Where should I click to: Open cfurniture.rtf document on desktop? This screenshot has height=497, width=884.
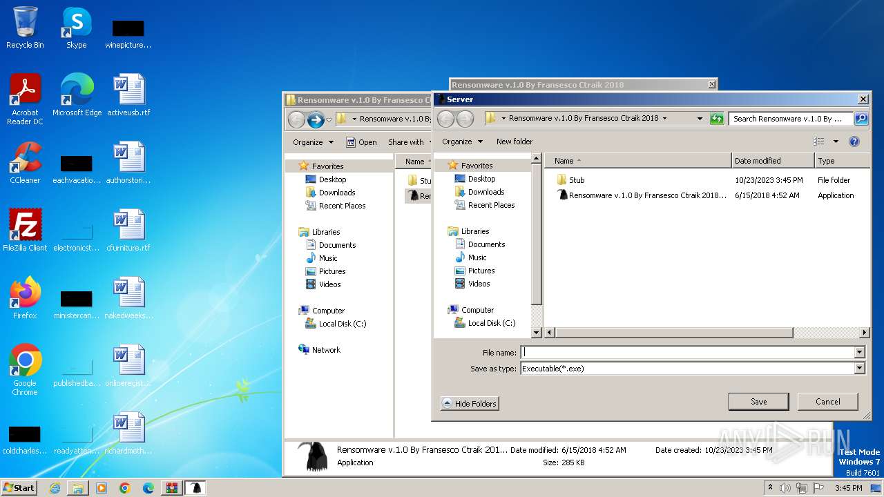128,231
